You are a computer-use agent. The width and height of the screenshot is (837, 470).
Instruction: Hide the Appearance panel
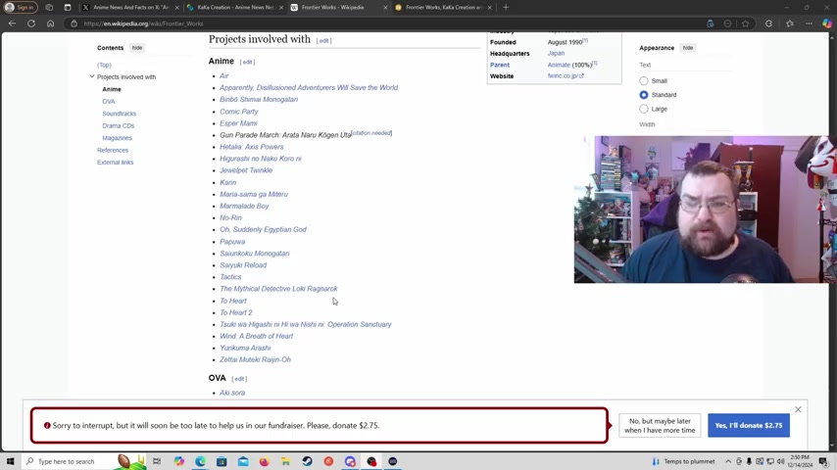688,47
